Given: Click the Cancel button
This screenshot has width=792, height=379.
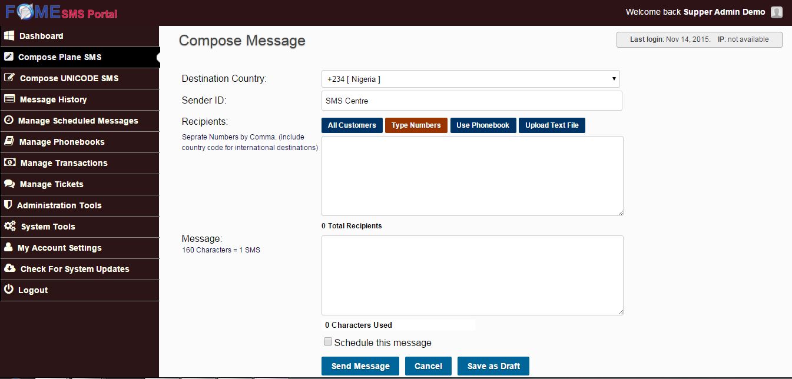Looking at the screenshot, I should click(x=428, y=366).
